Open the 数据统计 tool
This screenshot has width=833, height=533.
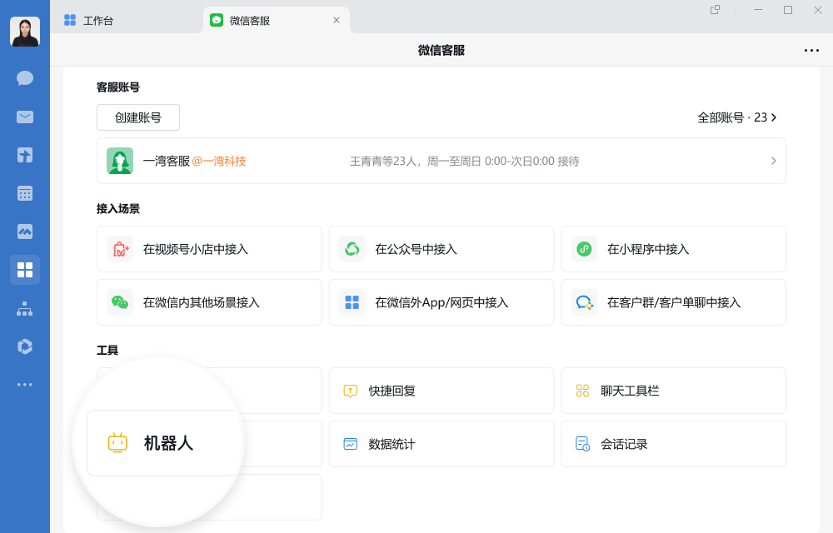[441, 444]
